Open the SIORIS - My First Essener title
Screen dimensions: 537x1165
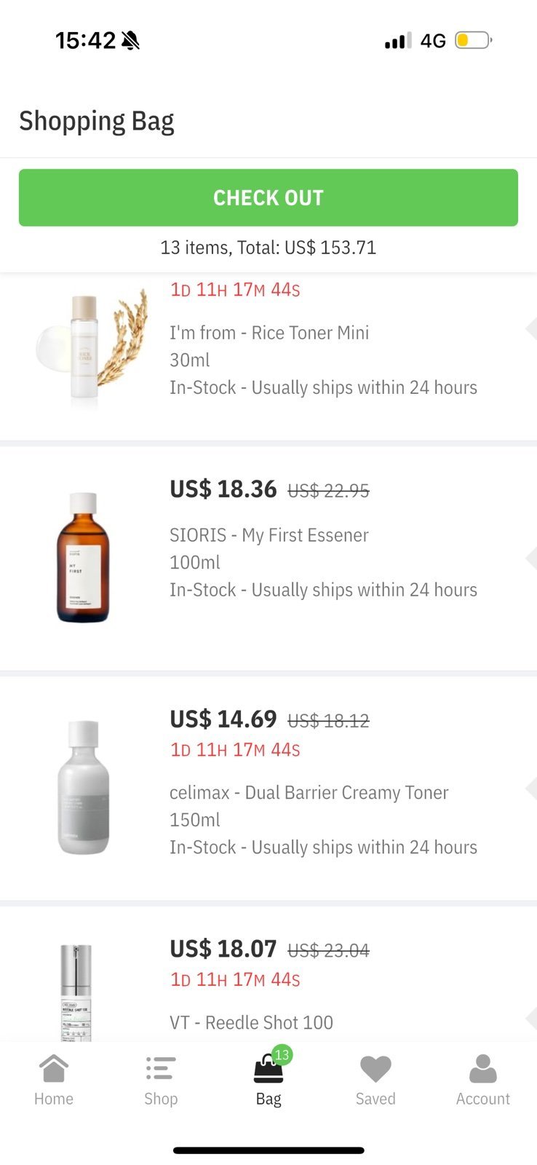tap(269, 535)
